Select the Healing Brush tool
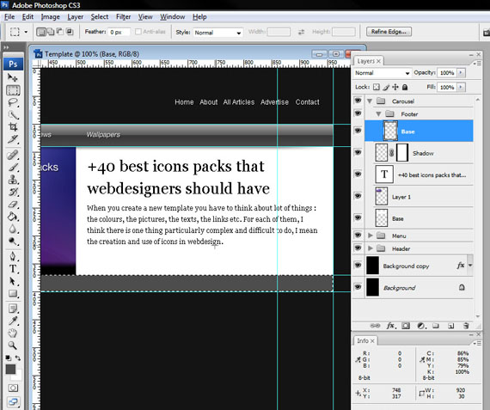This screenshot has width=490, height=410. (13, 155)
